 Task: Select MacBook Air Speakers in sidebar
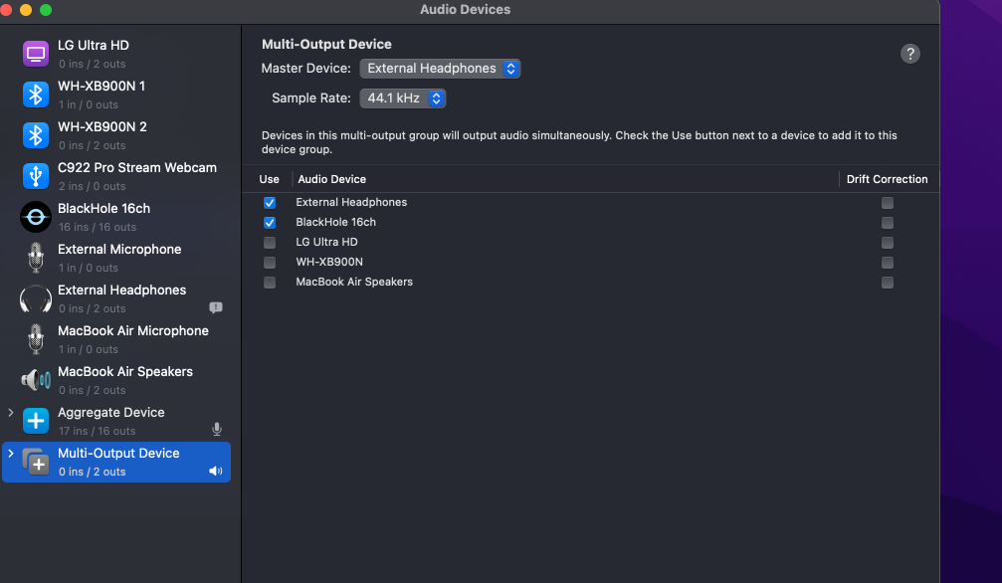point(116,380)
